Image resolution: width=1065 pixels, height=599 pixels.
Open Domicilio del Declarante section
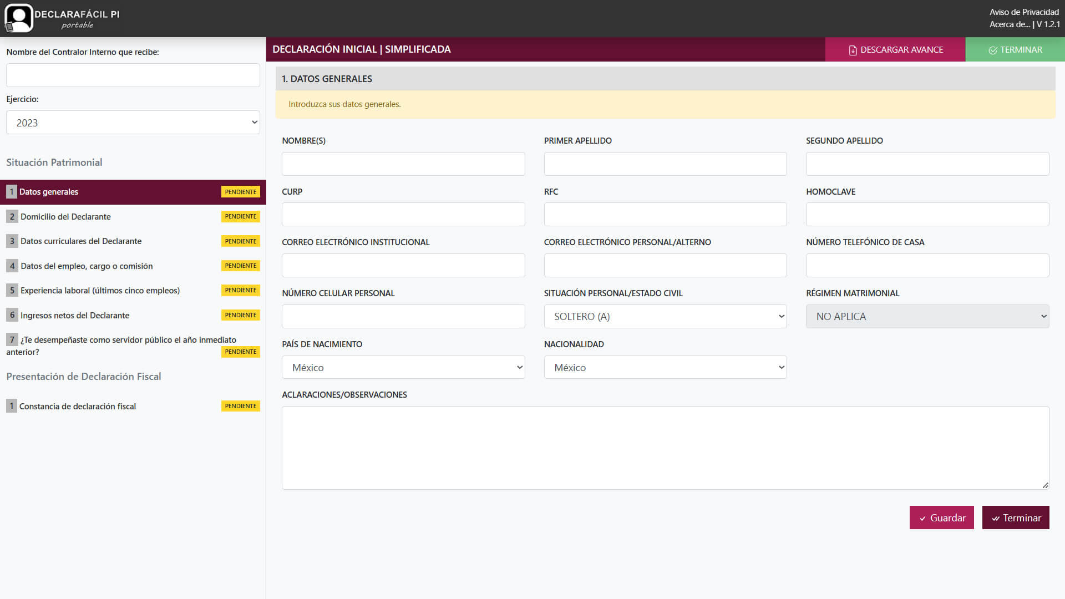[x=133, y=216]
